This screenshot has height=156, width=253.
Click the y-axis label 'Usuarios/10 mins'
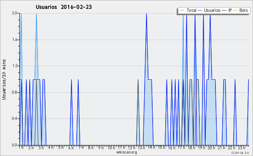4,80
